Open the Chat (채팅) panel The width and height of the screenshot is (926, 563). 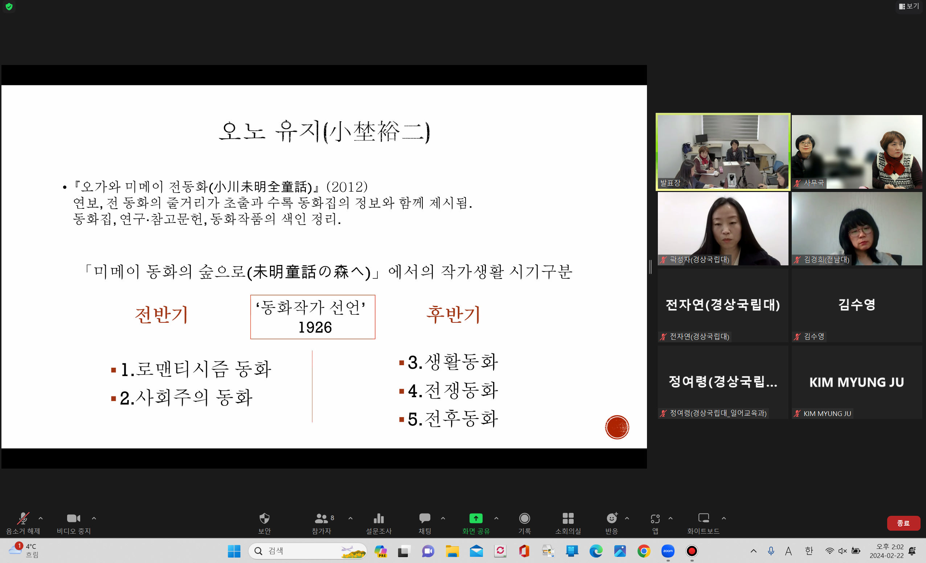[x=425, y=519]
